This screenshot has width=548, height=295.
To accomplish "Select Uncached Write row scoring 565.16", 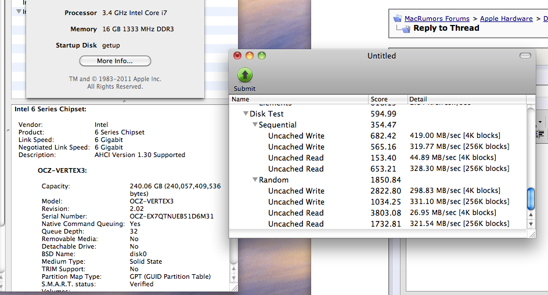I will pos(377,147).
